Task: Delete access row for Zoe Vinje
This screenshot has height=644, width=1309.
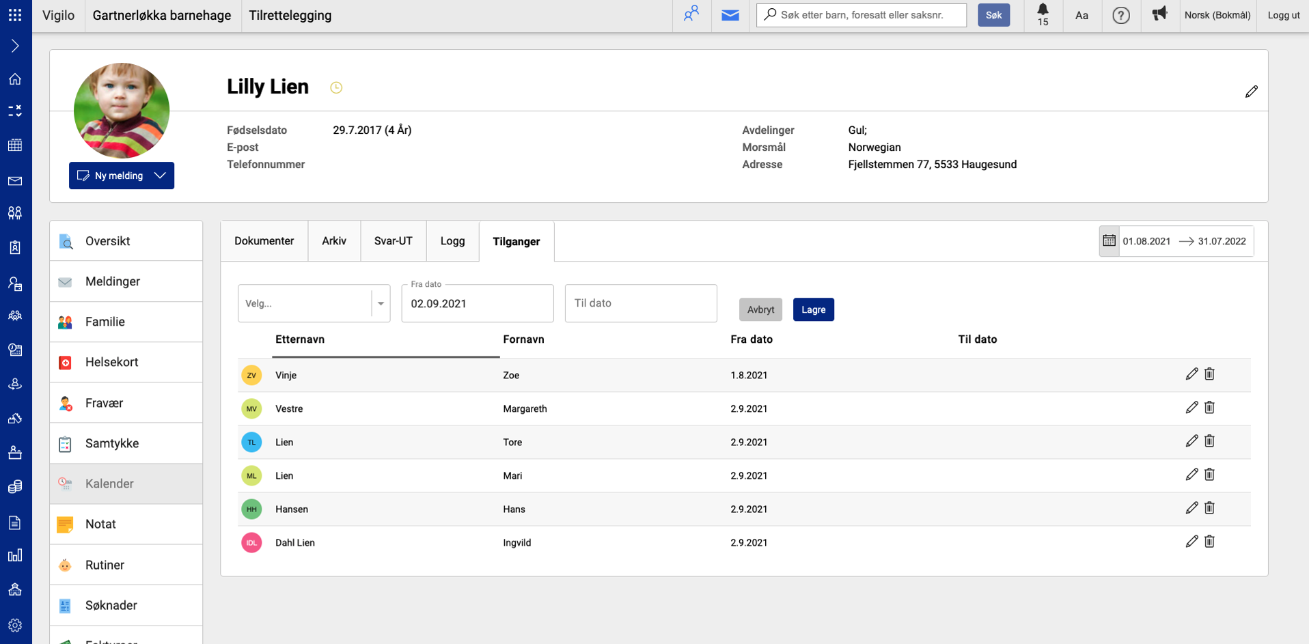Action: pos(1209,374)
